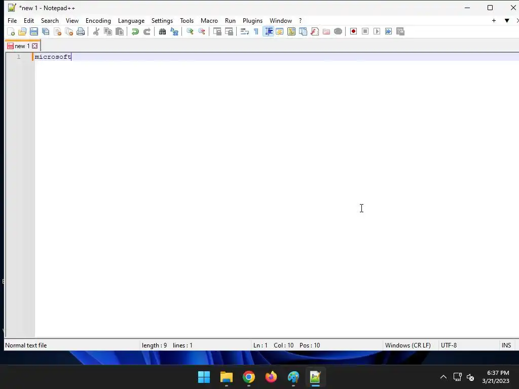This screenshot has width=519, height=389.
Task: Create a new document with the New icon
Action: (11, 31)
